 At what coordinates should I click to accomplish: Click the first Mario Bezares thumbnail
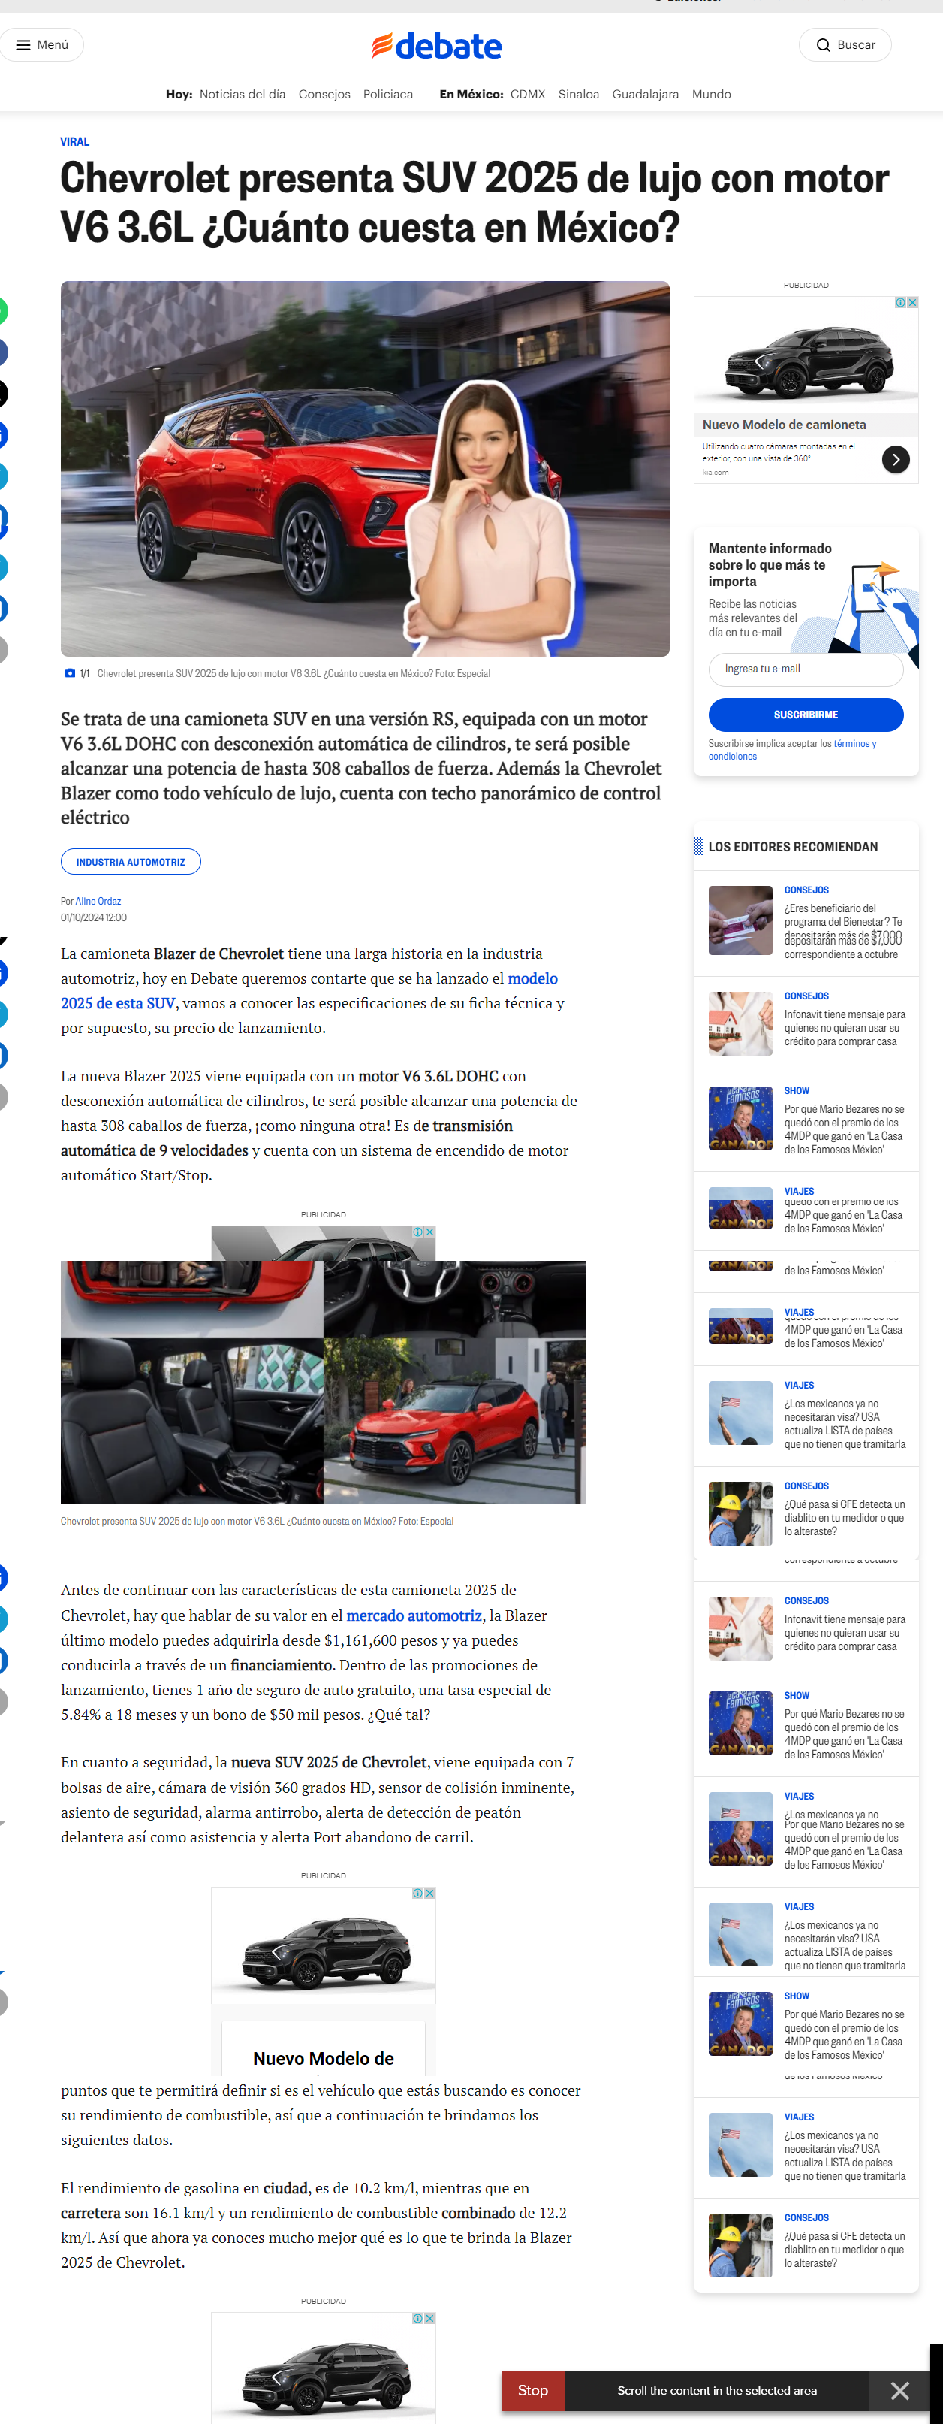(741, 1119)
